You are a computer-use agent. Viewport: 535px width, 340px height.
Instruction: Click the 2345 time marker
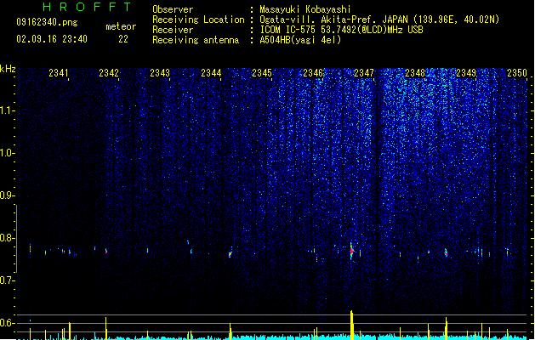click(x=262, y=73)
